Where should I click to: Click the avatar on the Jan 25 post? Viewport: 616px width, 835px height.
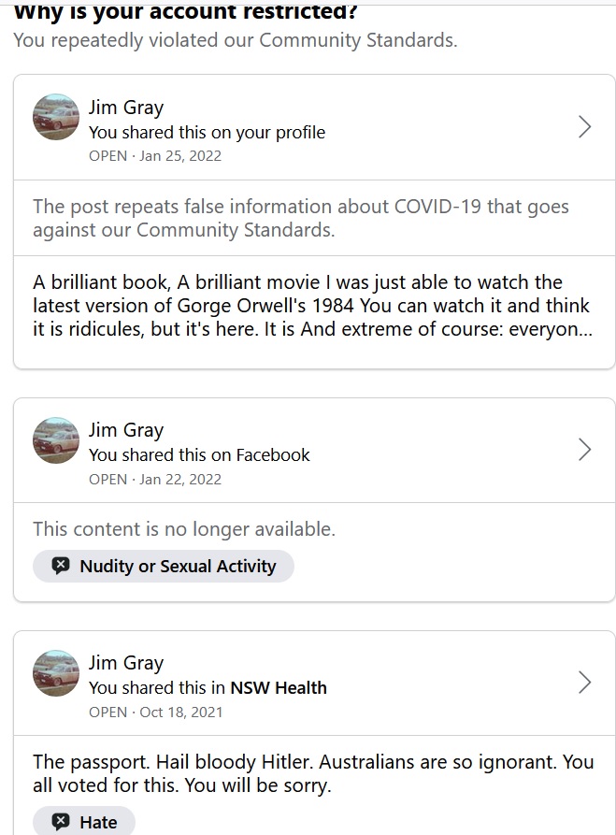pos(56,118)
